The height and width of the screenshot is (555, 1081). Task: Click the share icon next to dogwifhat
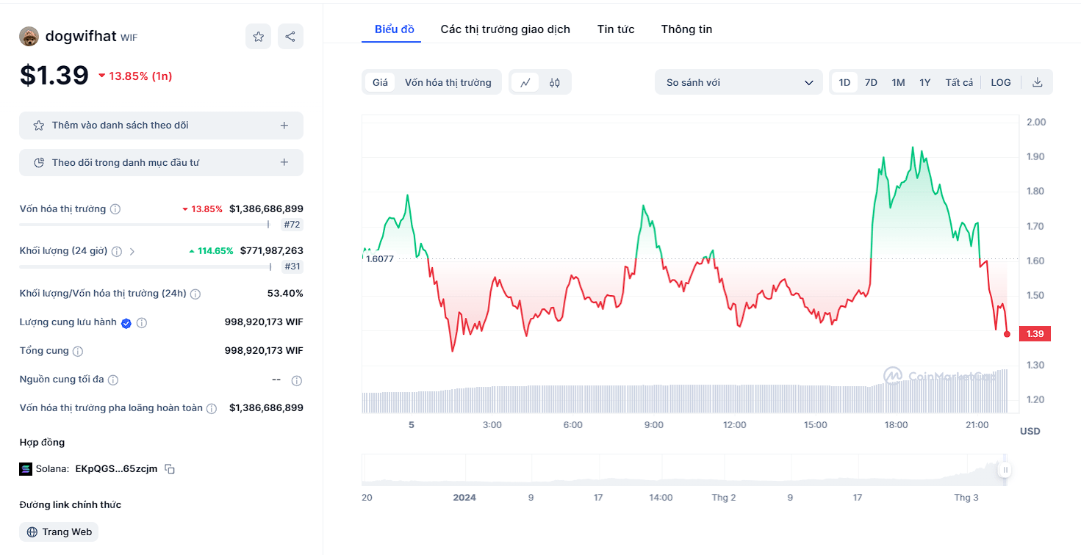[290, 37]
